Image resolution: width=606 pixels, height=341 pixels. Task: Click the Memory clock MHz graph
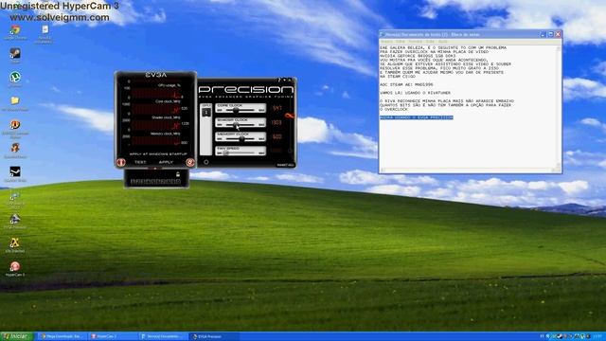coord(155,141)
